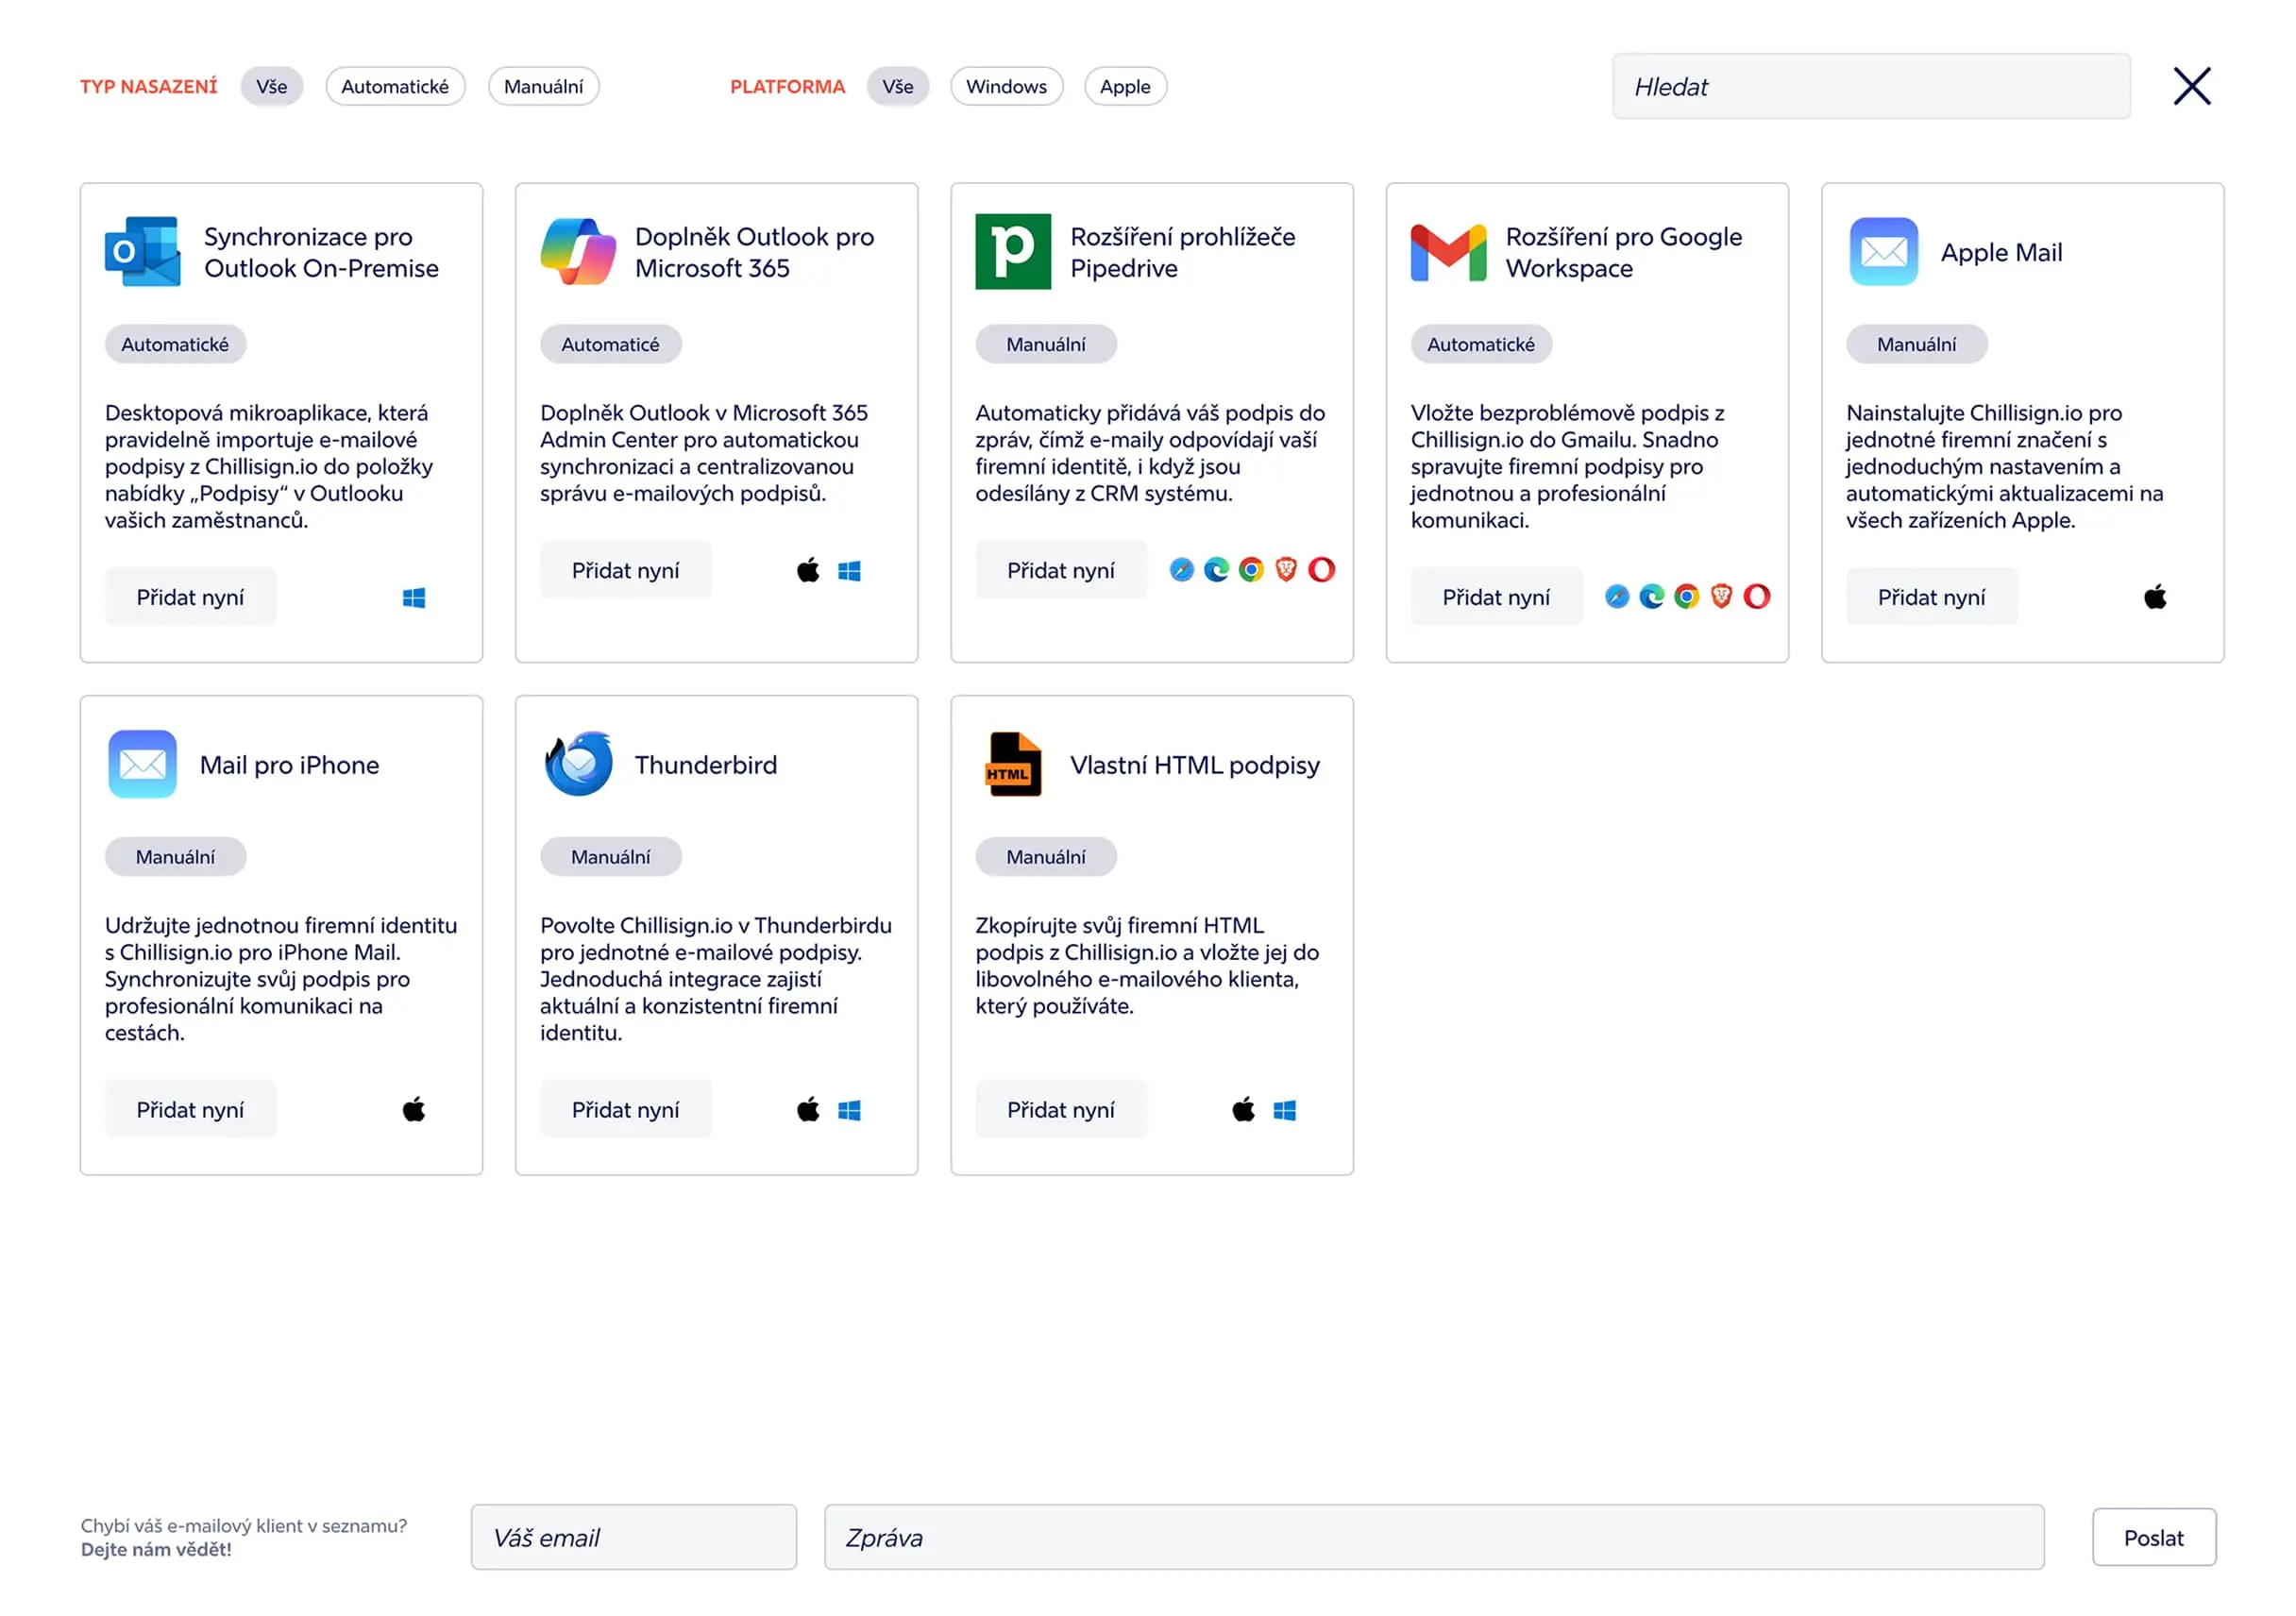2296x1616 pixels.
Task: Click Automatické tag in Outlook On-Premise card
Action: (x=175, y=344)
